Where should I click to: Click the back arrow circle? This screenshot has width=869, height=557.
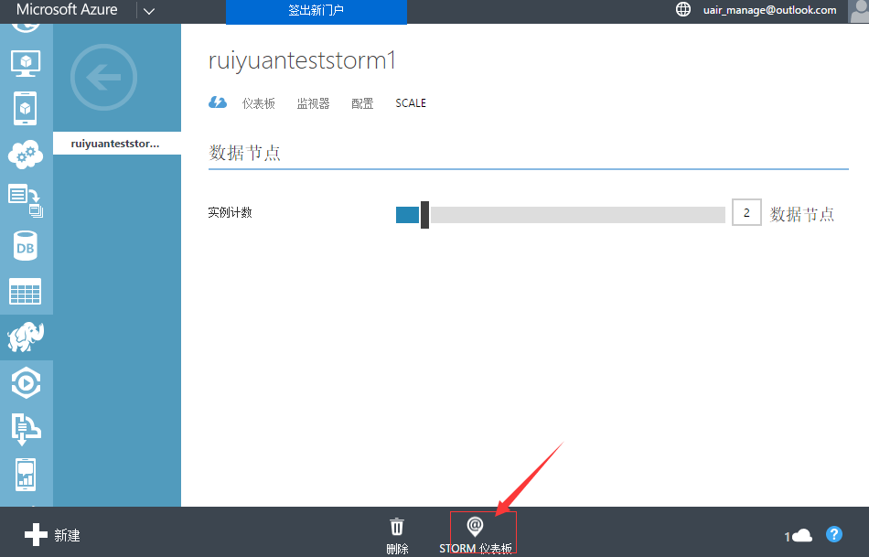click(103, 78)
